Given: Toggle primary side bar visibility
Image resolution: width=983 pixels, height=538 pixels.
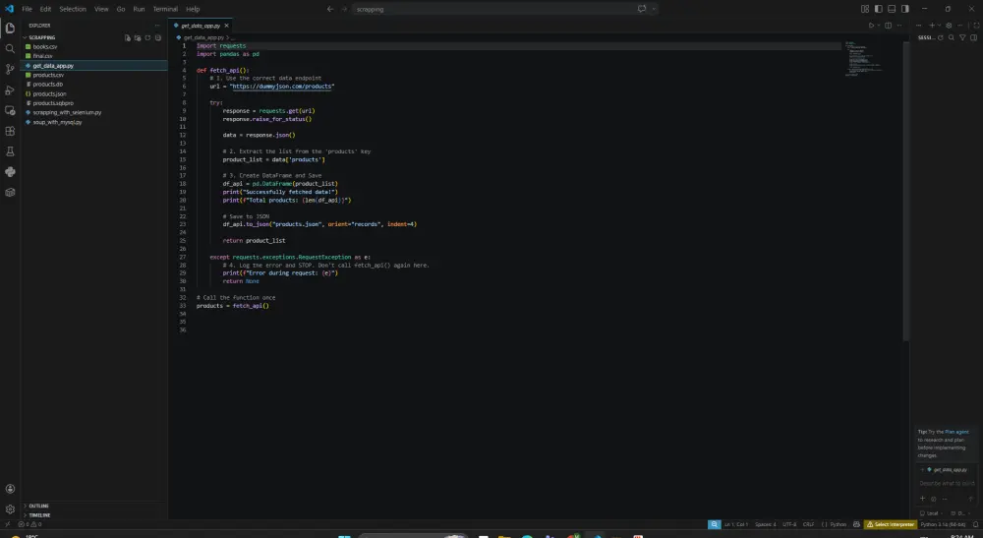Looking at the screenshot, I should coord(878,9).
